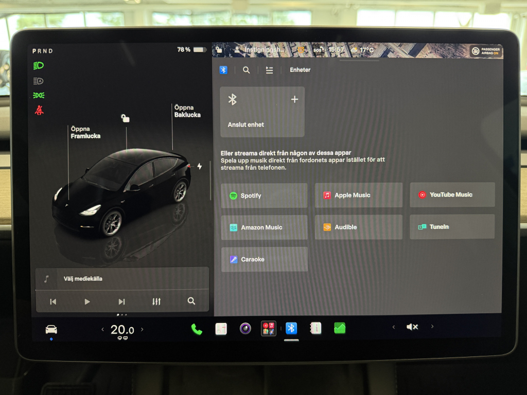
Task: Open the Bluetooth app in bottom bar
Action: point(291,328)
